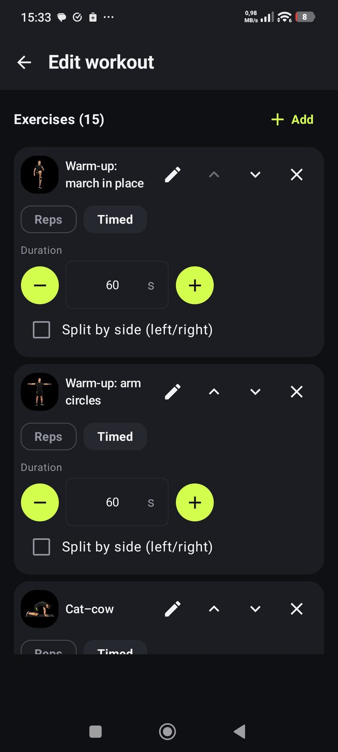Add a new exercise to the workout

(x=292, y=119)
